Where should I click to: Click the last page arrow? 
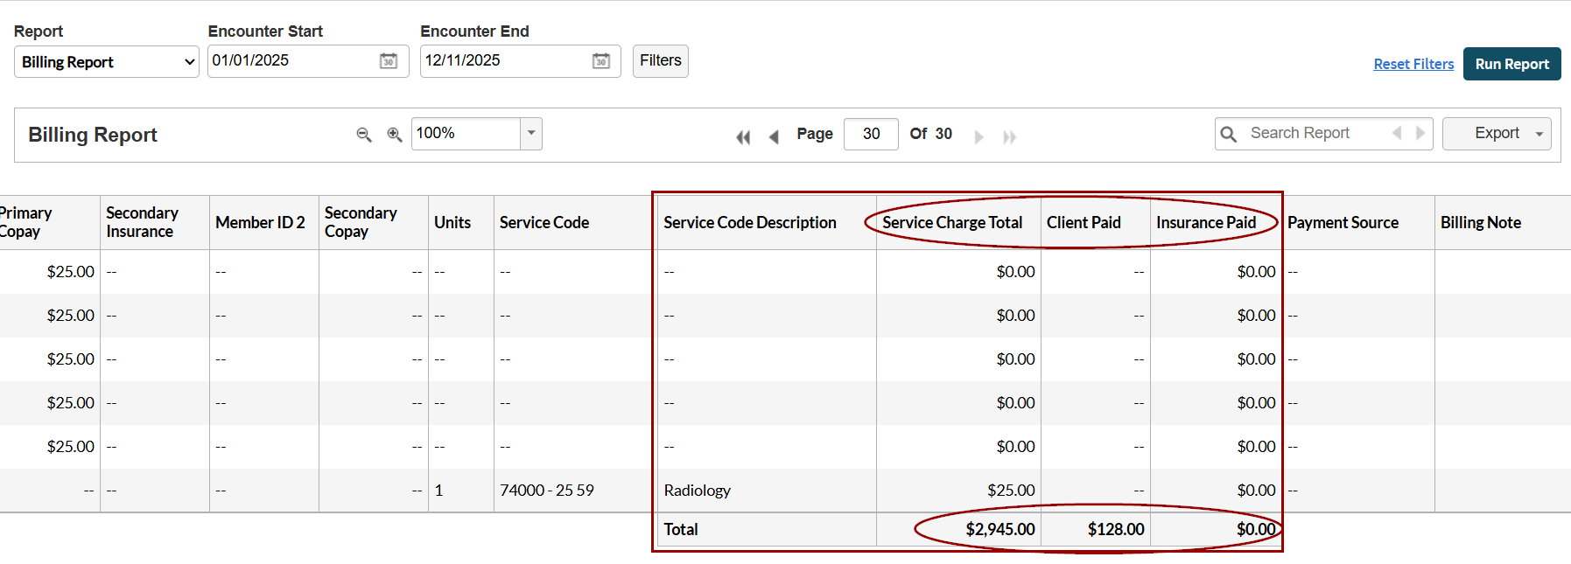coord(1009,136)
